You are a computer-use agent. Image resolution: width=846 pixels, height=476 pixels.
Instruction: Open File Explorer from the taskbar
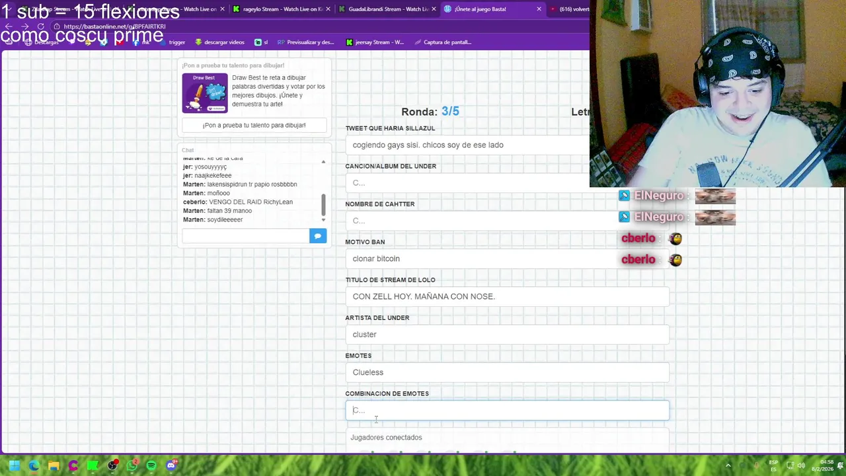[54, 465]
